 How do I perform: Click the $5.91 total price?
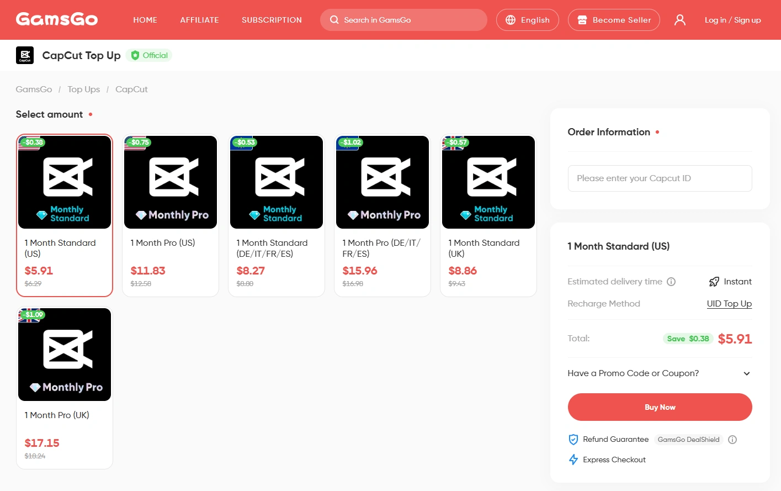[735, 339]
